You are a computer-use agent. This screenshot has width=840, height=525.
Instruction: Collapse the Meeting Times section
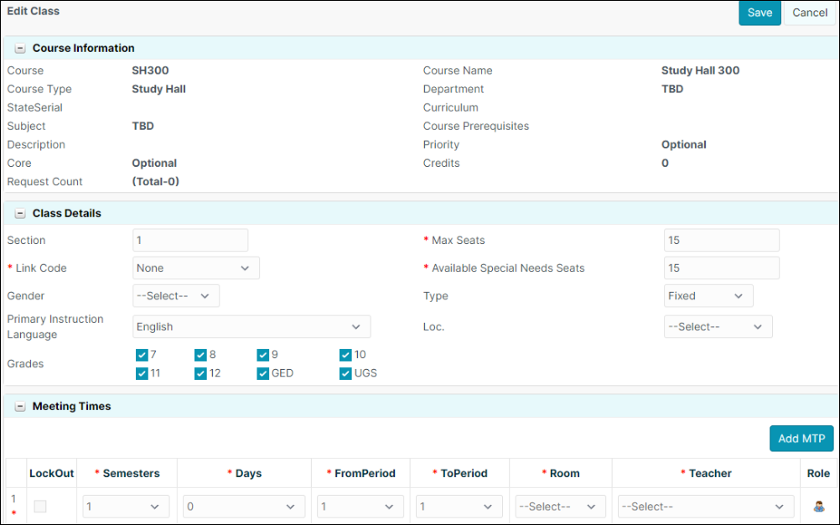click(x=20, y=406)
